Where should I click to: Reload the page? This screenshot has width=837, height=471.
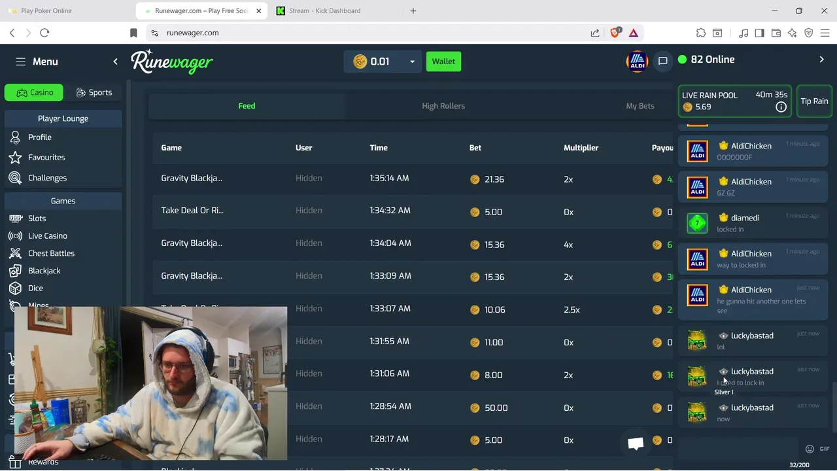pyautogui.click(x=44, y=33)
